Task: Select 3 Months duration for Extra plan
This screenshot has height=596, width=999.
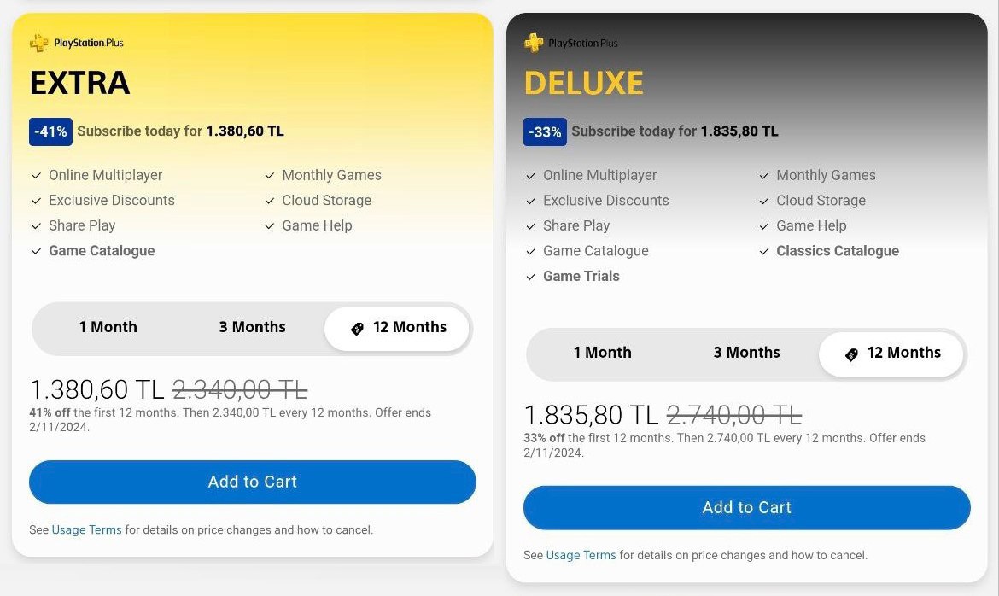Action: click(x=252, y=327)
